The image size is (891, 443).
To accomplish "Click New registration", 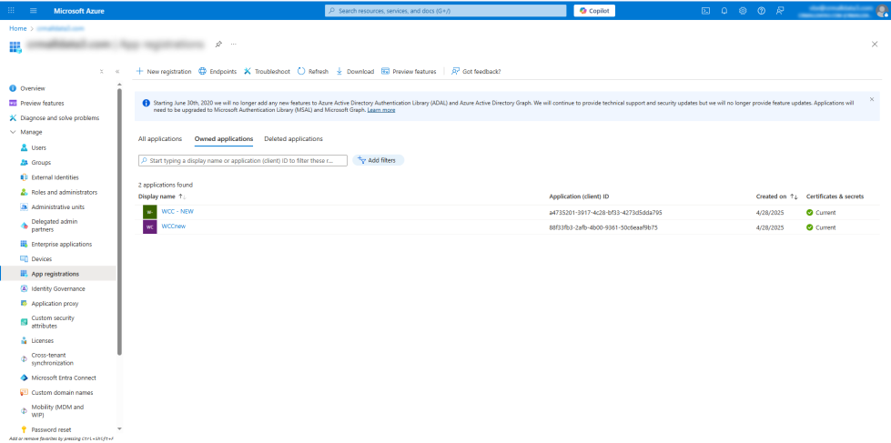I will (164, 72).
